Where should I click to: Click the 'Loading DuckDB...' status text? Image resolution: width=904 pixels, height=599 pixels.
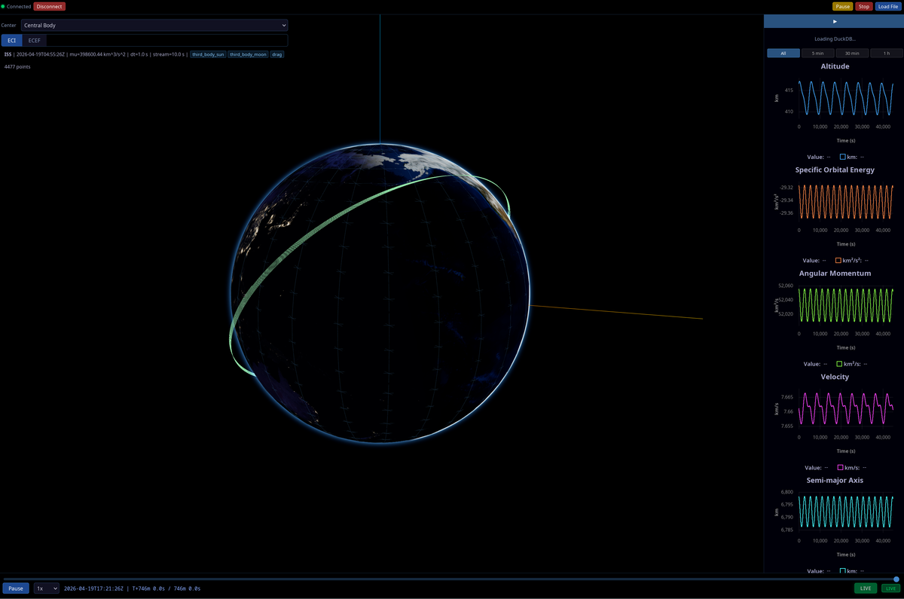(835, 38)
